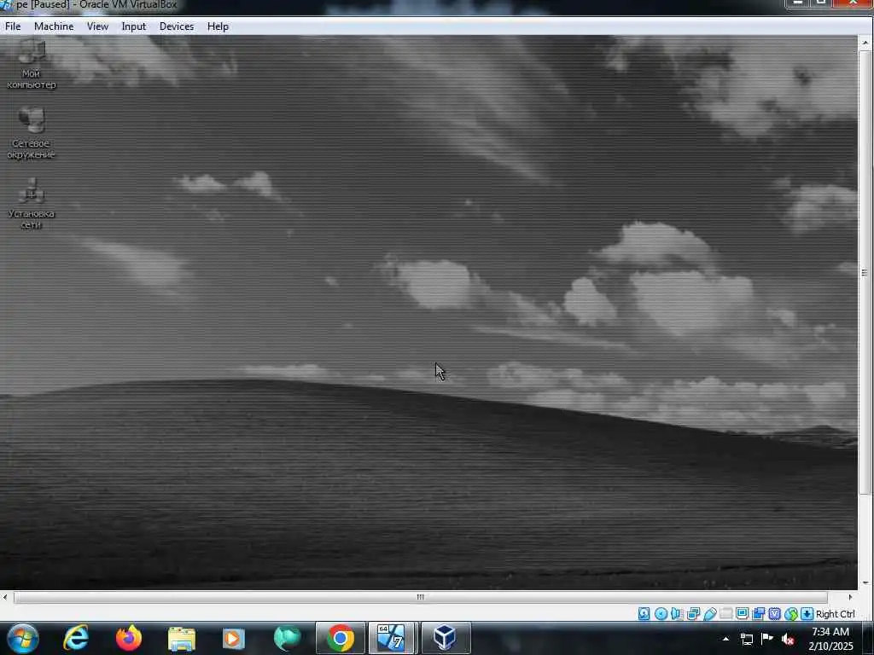
Task: Click the Right Ctrl host key label
Action: [x=835, y=614]
